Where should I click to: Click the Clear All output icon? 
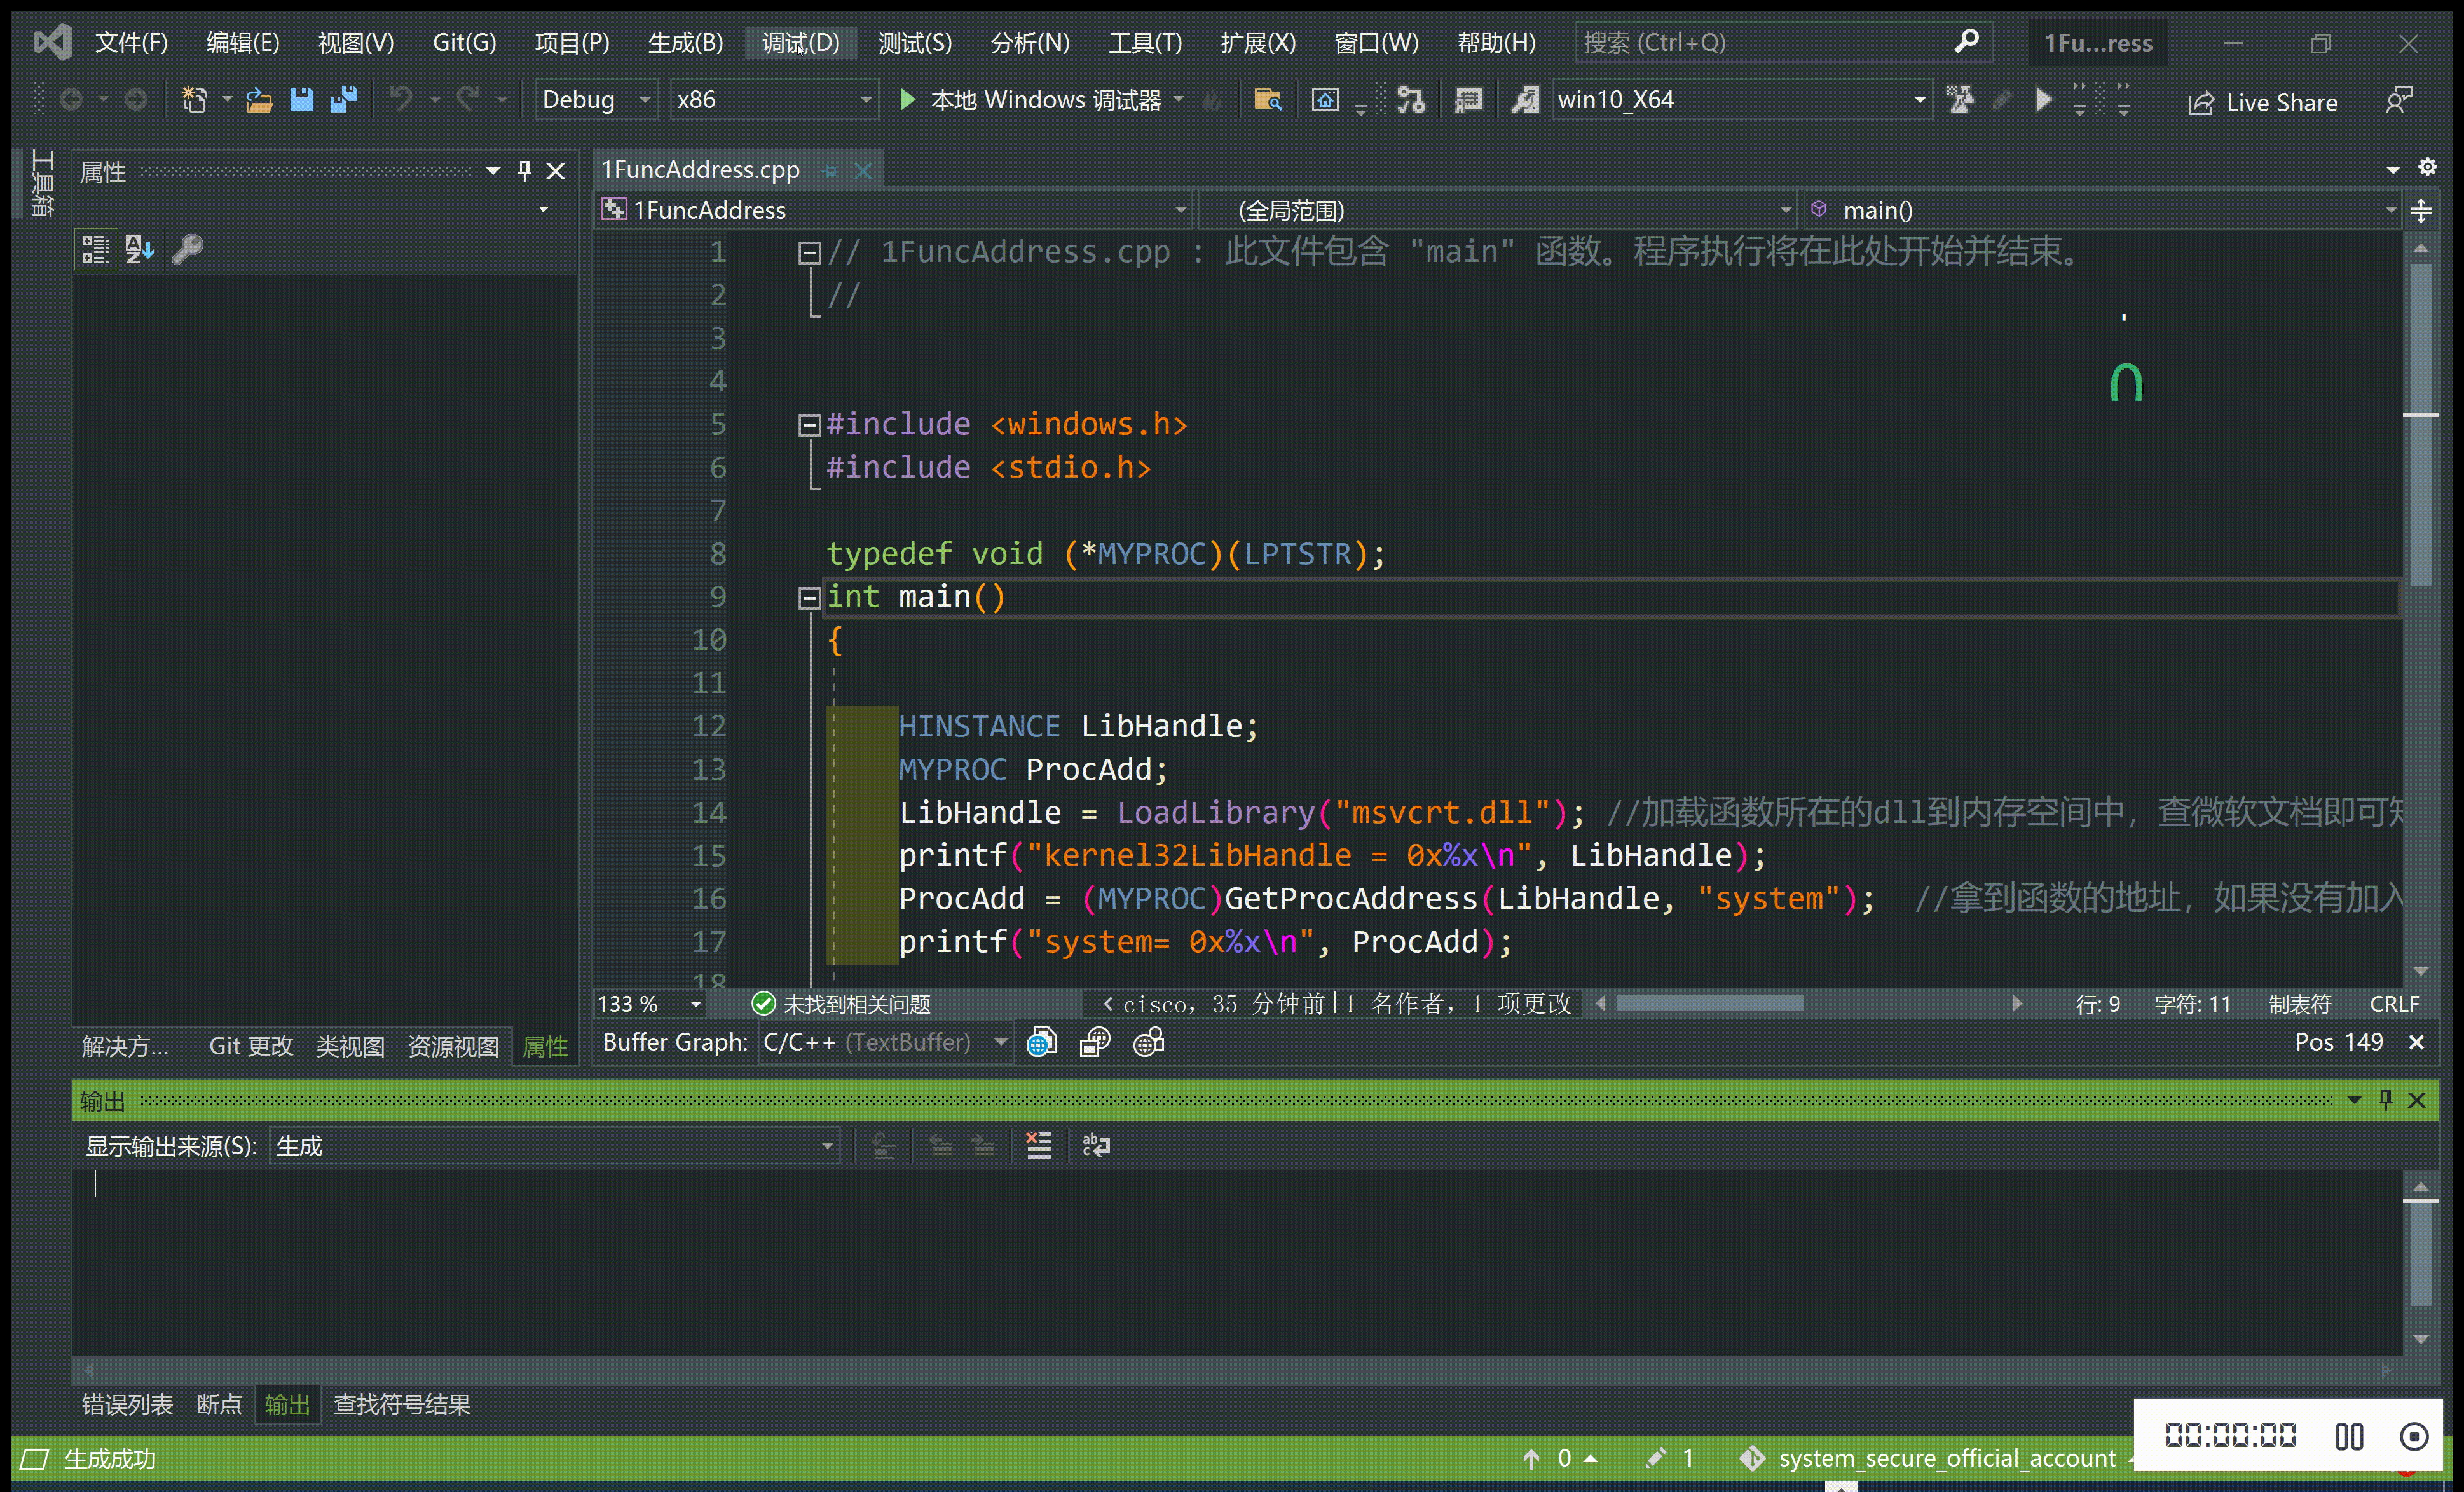pyautogui.click(x=1039, y=1146)
